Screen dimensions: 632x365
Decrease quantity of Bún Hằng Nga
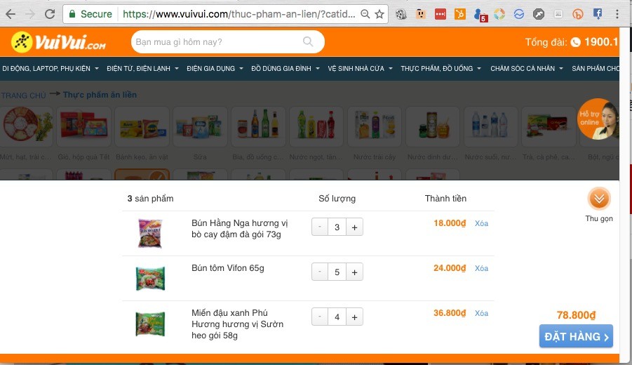point(320,227)
